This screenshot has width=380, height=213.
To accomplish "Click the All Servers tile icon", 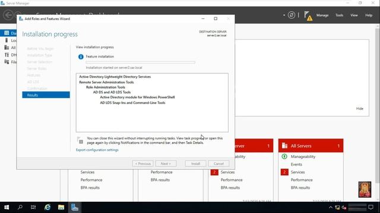I will tap(284, 146).
